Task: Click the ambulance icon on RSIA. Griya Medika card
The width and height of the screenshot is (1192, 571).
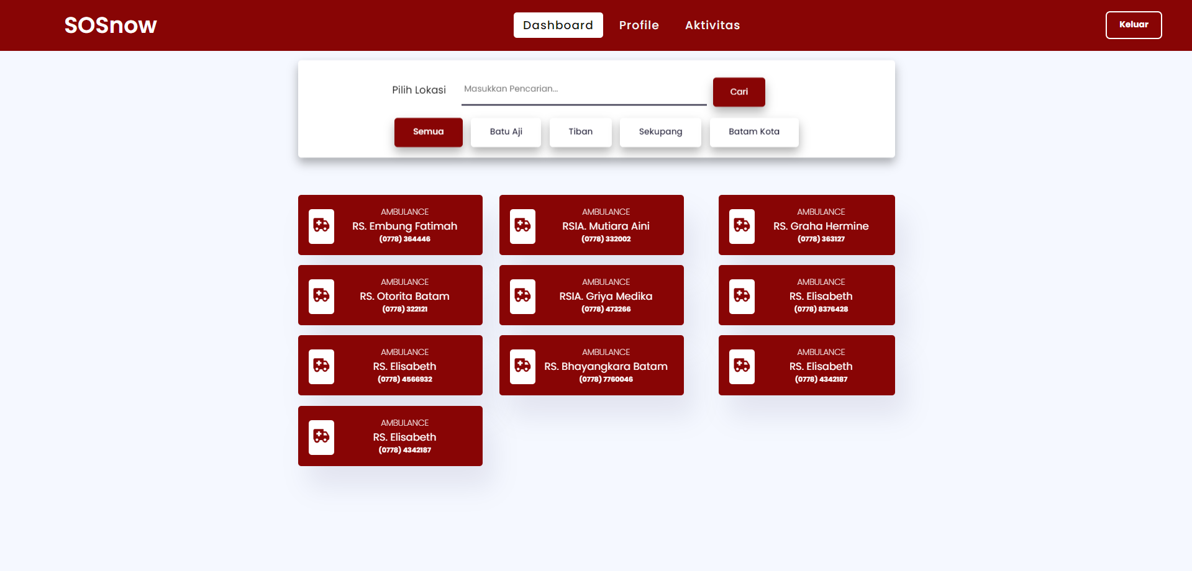Action: [x=522, y=296]
